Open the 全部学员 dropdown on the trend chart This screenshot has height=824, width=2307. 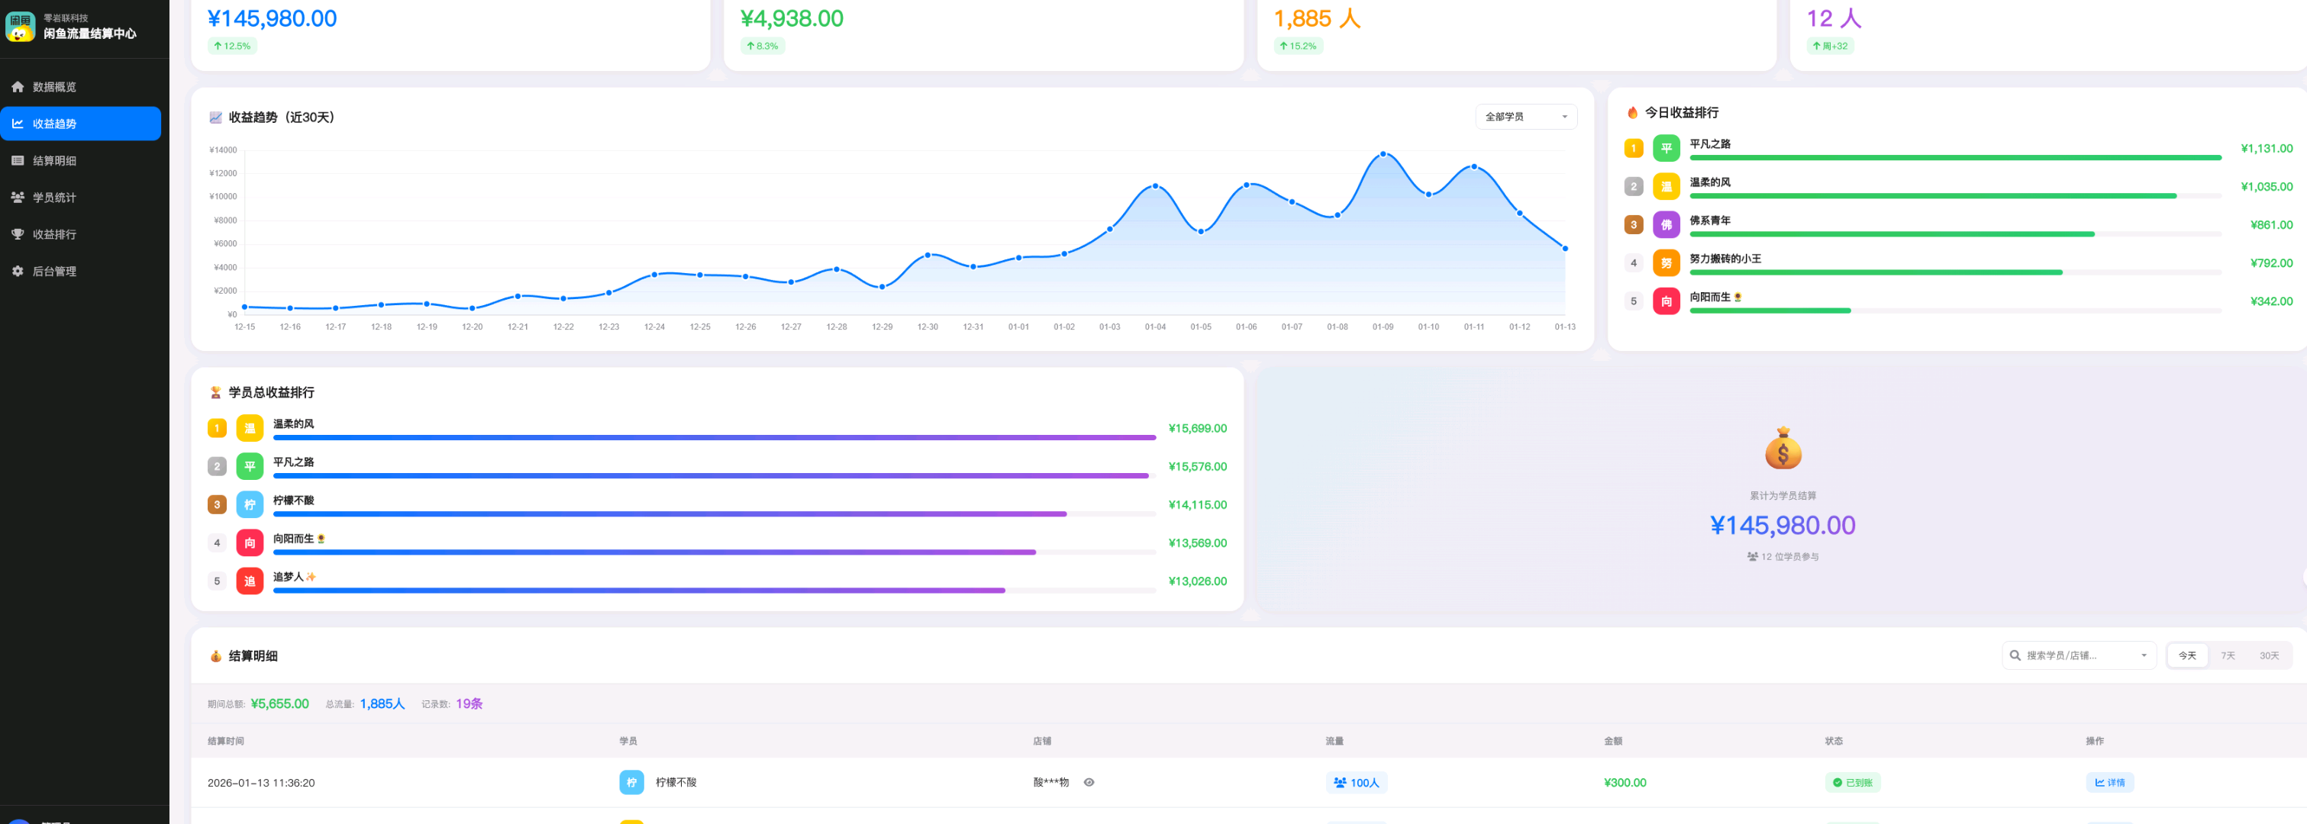point(1526,116)
